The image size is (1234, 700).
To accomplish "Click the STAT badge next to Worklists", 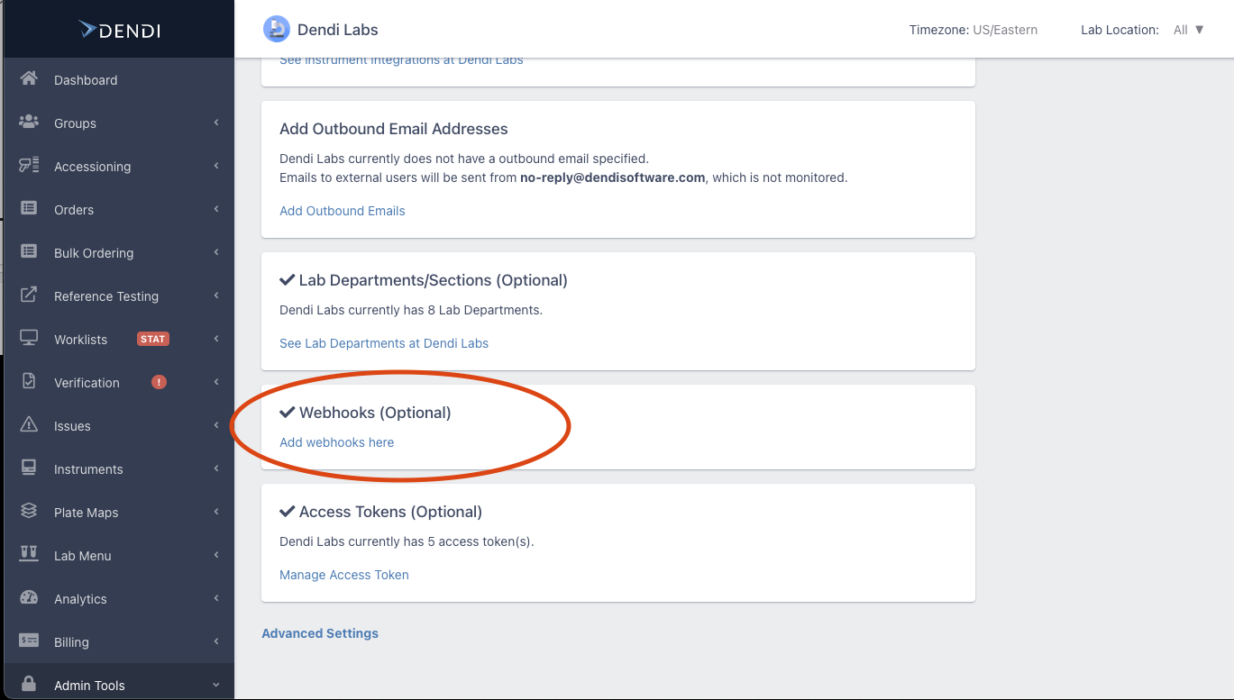I will click(x=152, y=339).
